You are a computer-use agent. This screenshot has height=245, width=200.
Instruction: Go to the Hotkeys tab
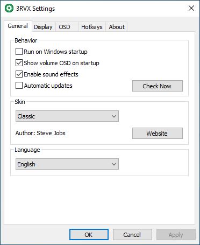[x=92, y=27]
